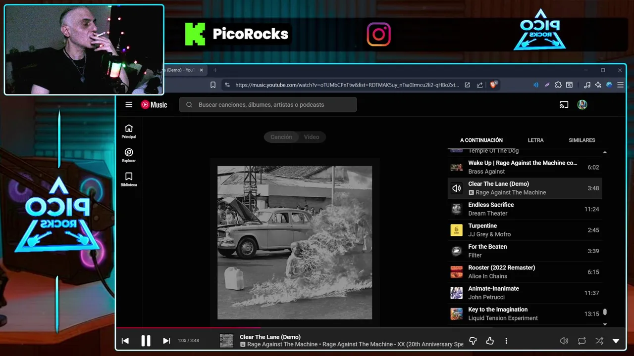Click the Turpentine yellow album thumbnail
Image resolution: width=634 pixels, height=356 pixels.
[456, 230]
